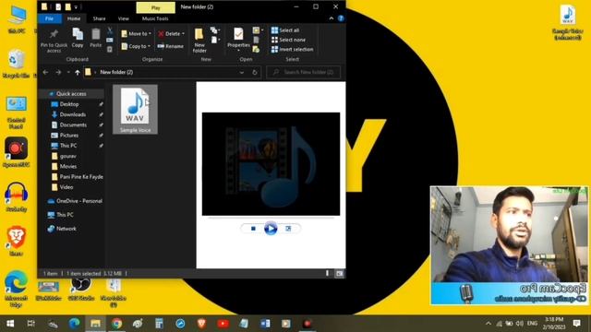Open Documents in the navigation pane
Image resolution: width=591 pixels, height=332 pixels.
(x=73, y=125)
